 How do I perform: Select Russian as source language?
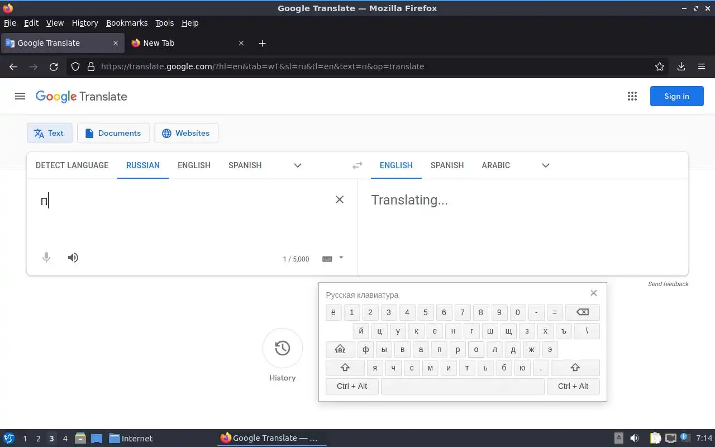click(x=143, y=165)
